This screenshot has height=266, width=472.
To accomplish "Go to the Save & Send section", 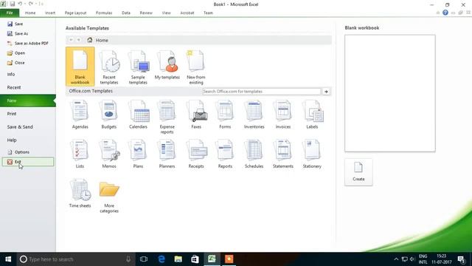I will point(20,127).
